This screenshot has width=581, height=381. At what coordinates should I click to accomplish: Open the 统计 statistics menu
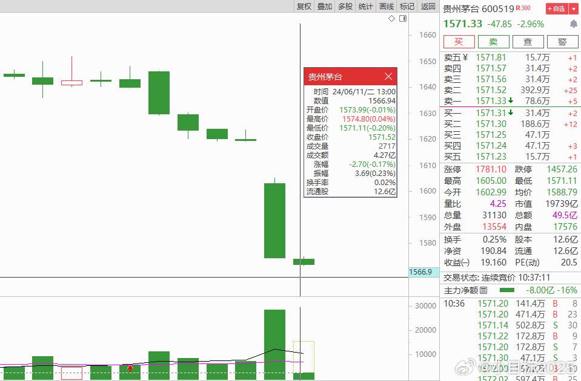[x=366, y=6]
